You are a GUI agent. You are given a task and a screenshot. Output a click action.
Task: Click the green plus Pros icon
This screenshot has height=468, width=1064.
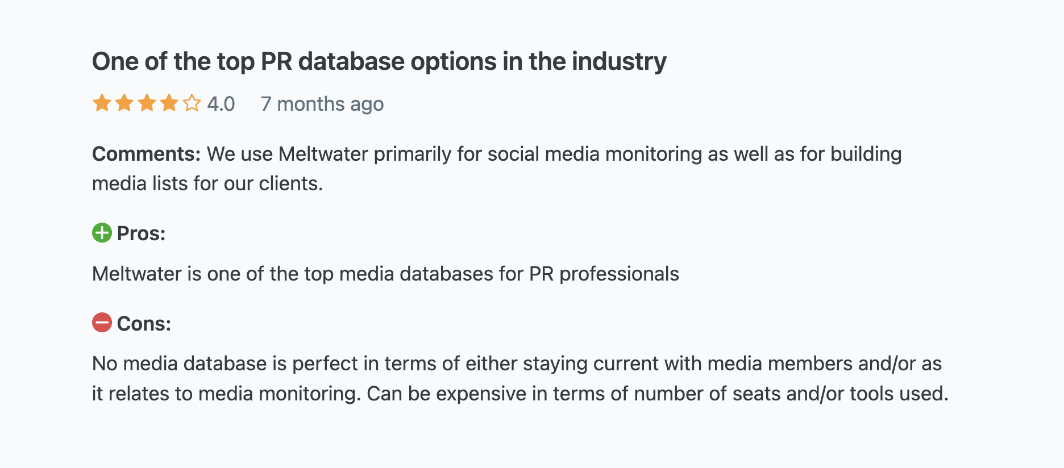102,233
